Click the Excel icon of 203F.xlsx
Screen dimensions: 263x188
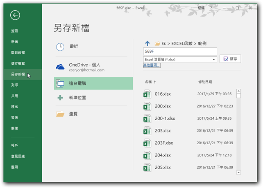tap(147, 143)
